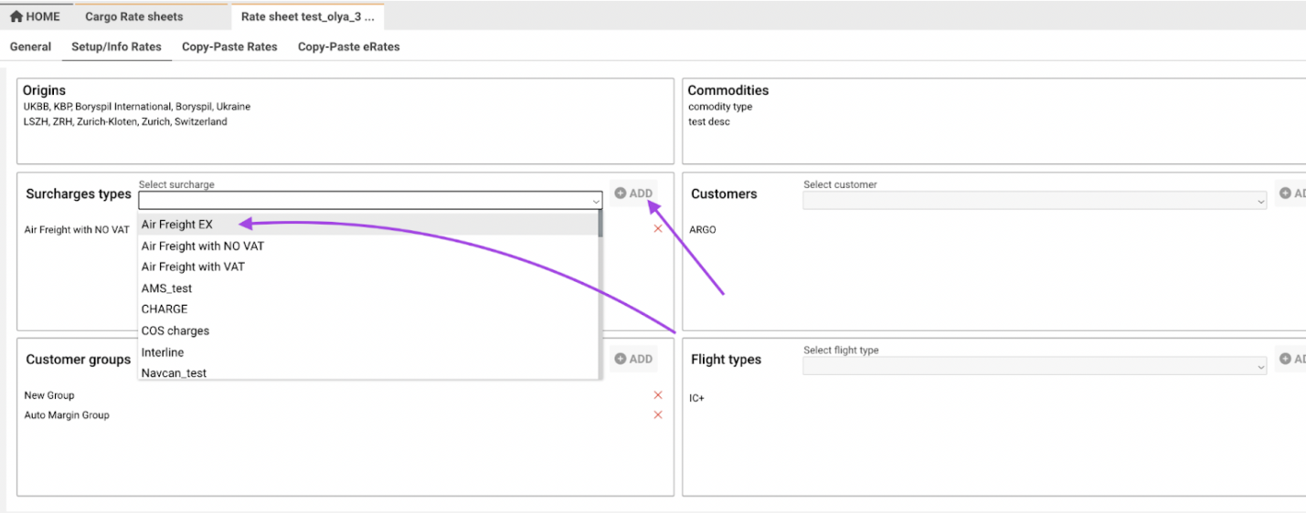Click ADD button next to surcharge dropdown

633,194
